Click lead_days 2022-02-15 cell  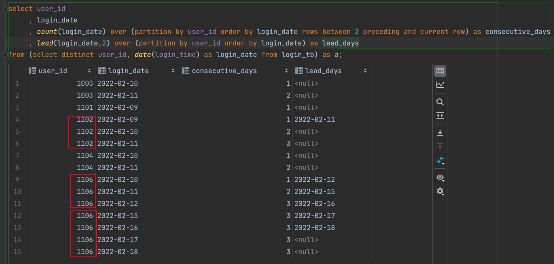point(314,191)
